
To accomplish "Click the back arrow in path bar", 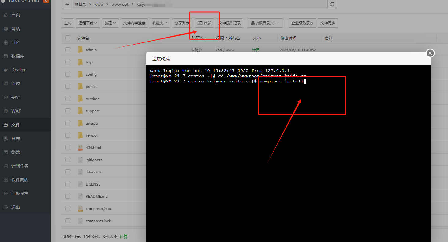I will click(67, 5).
